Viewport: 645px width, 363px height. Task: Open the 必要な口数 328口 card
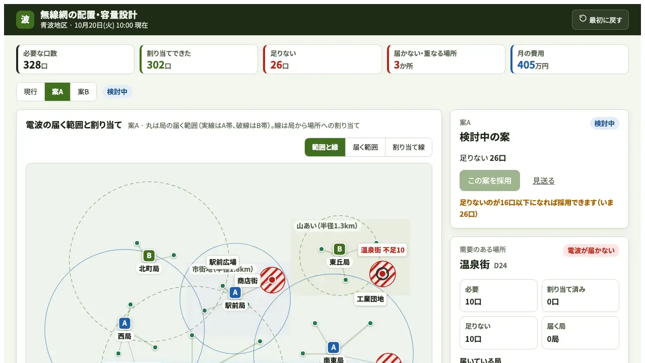(x=76, y=59)
